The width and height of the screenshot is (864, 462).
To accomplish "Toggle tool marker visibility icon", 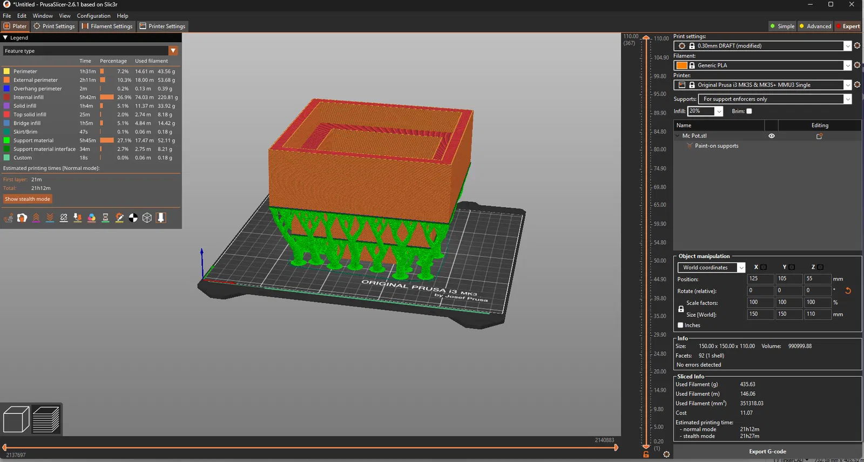I will 161,218.
